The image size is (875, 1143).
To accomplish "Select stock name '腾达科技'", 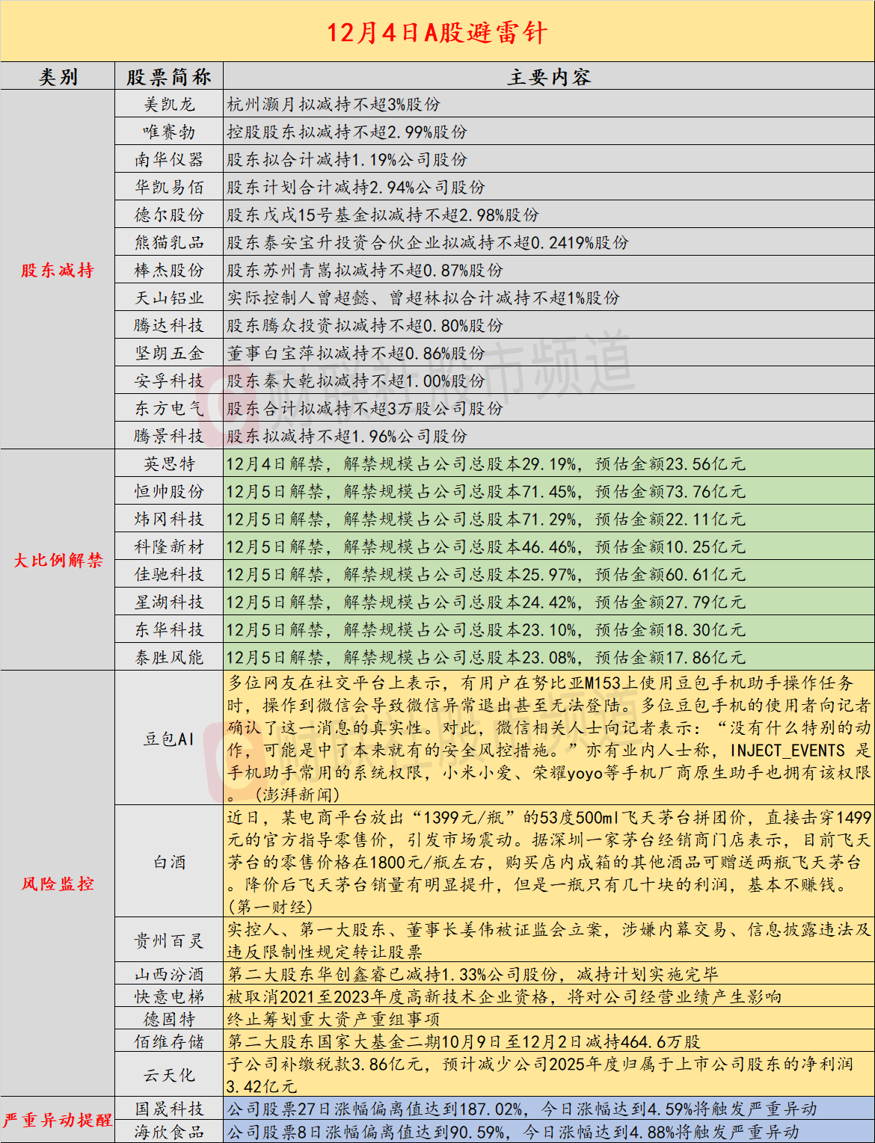I will 169,326.
